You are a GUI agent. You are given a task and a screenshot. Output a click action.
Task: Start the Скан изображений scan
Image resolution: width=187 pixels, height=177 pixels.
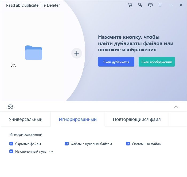(157, 62)
